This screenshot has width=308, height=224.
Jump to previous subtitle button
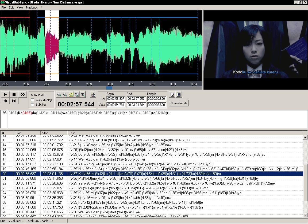5,101
